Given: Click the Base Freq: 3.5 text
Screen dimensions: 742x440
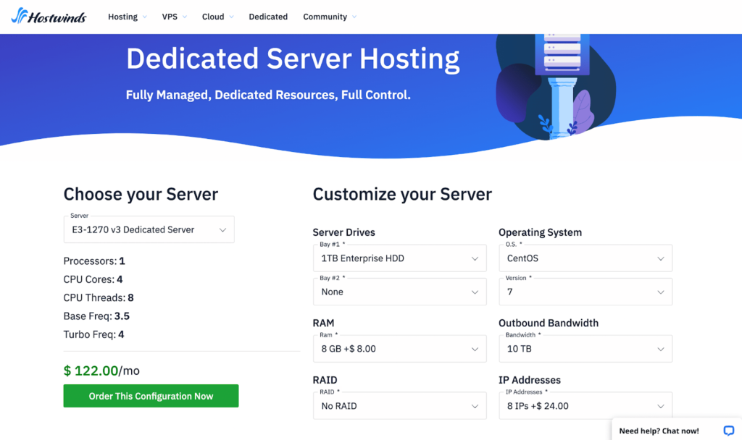Looking at the screenshot, I should (x=96, y=316).
